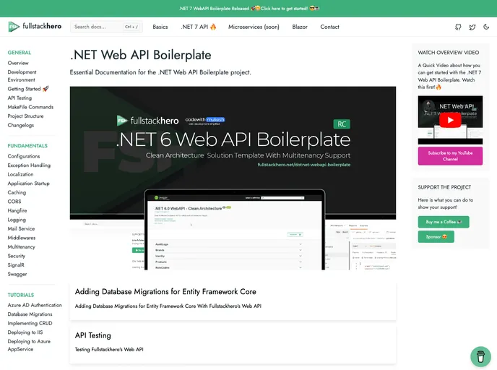The width and height of the screenshot is (497, 370).
Task: Open the Contact page
Action: click(x=329, y=27)
